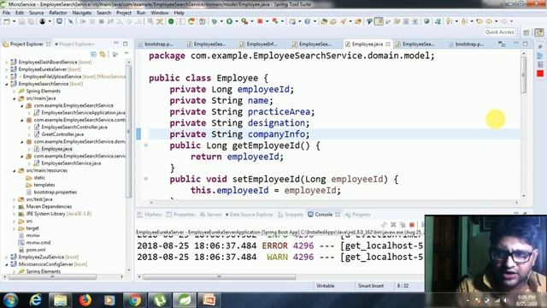Image resolution: width=547 pixels, height=308 pixels.
Task: Collapse getEmployeeId method fold marker
Action: 146,145
